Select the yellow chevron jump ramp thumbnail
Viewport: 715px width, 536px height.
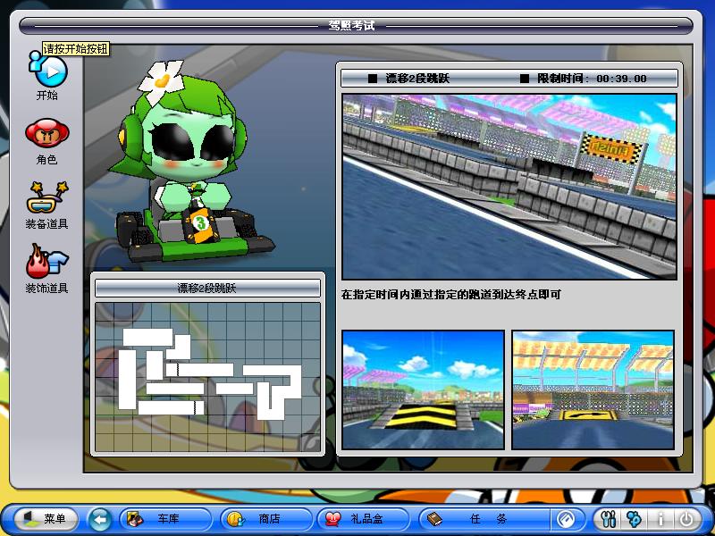423,389
